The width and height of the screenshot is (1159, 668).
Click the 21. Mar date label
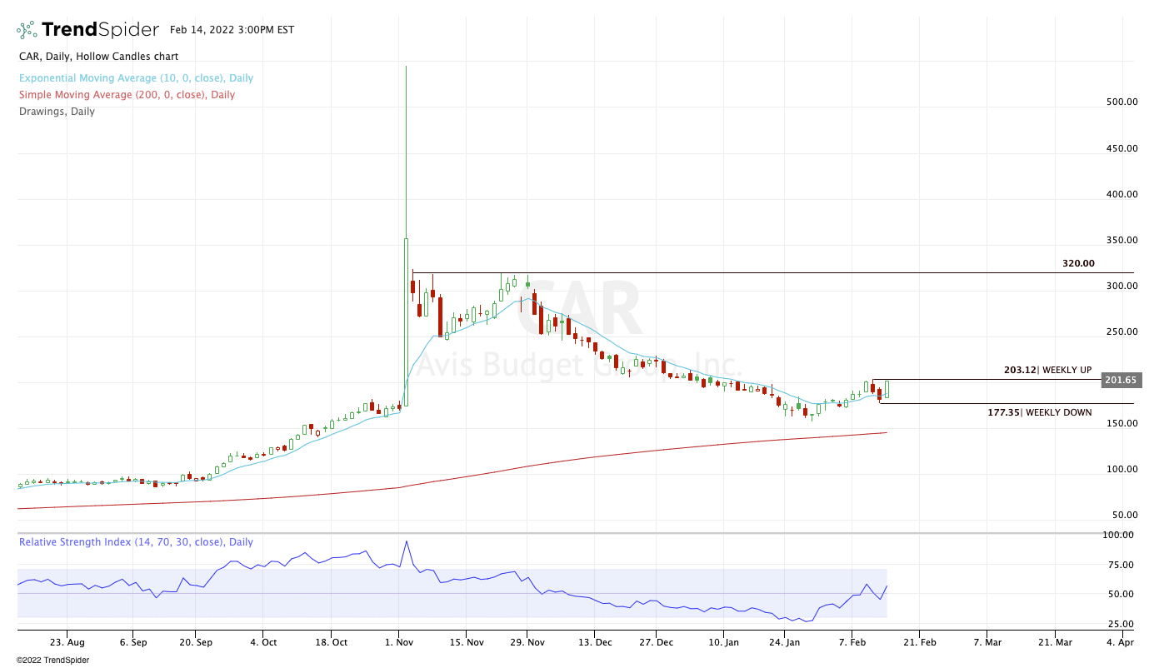[x=1054, y=642]
